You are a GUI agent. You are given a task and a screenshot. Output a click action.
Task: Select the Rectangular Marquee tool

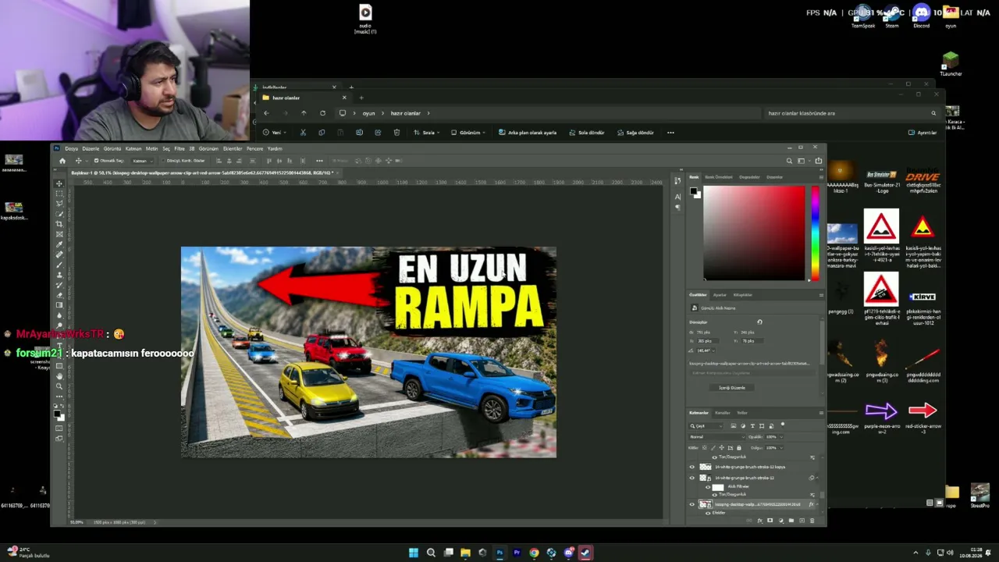(x=59, y=194)
